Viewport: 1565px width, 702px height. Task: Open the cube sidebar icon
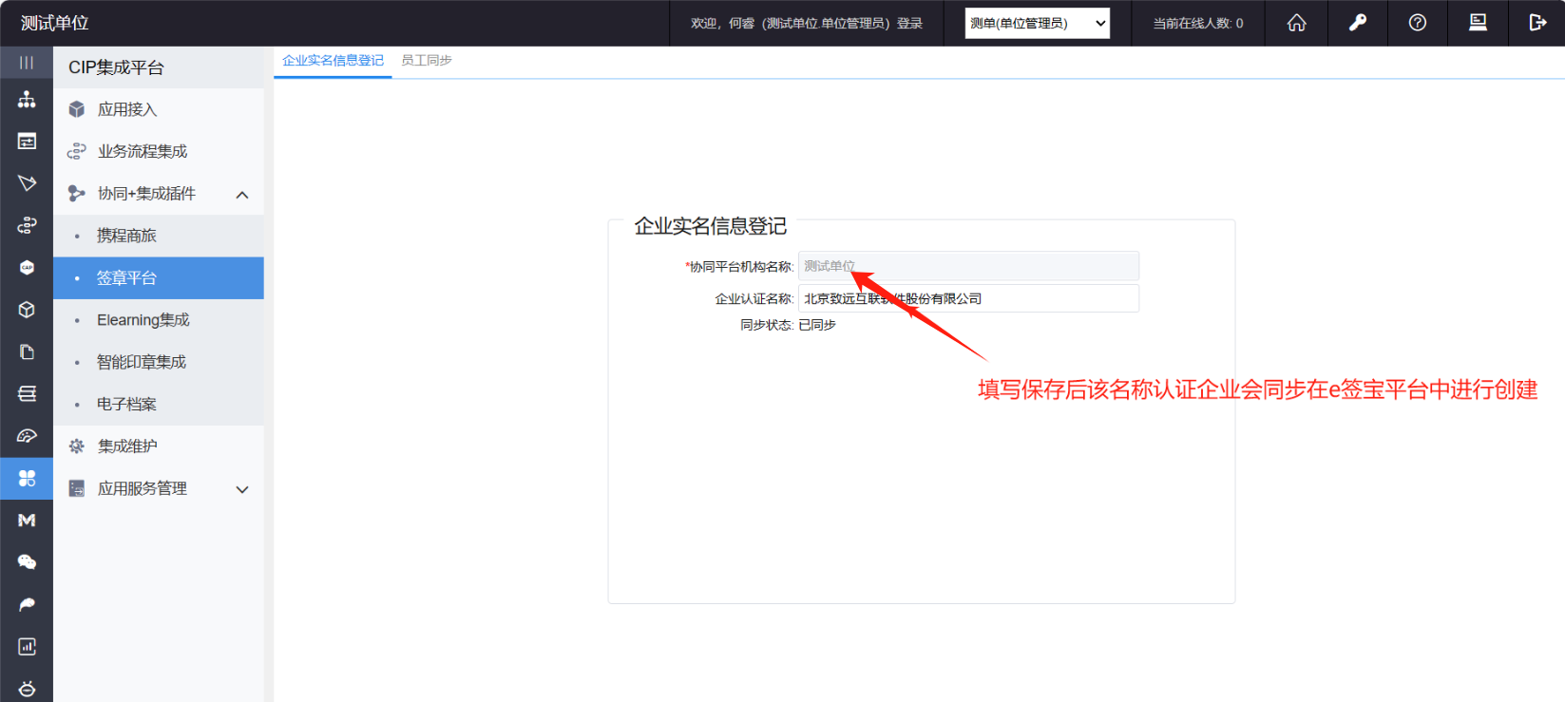pos(27,310)
